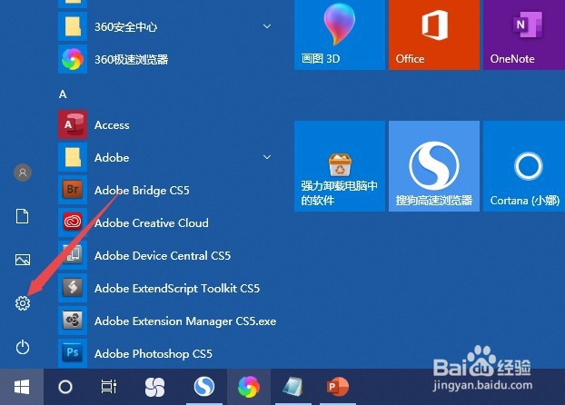Screen dimensions: 565x405
Task: Select the '360安全中心' label text
Action: tap(125, 26)
